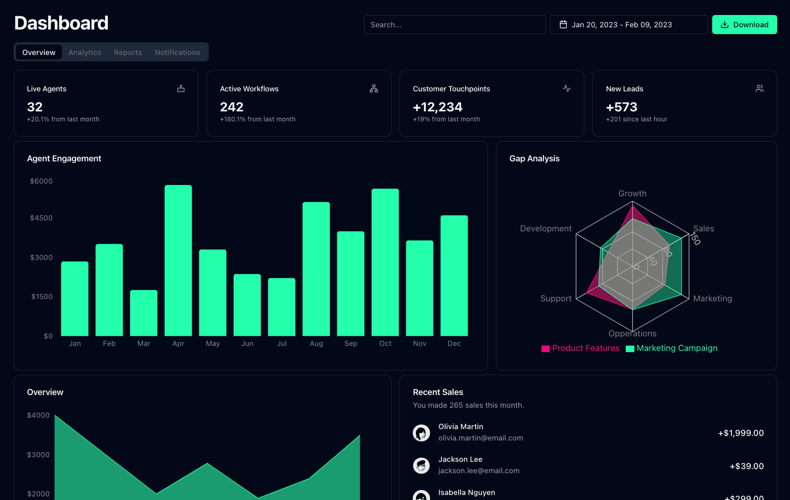Click '+201 since last hour' text

[x=636, y=119]
